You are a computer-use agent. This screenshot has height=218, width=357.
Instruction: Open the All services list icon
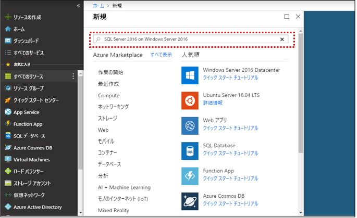(x=8, y=53)
